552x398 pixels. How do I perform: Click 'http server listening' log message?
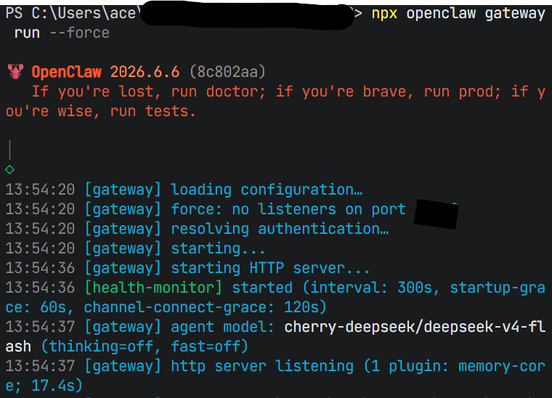(262, 366)
